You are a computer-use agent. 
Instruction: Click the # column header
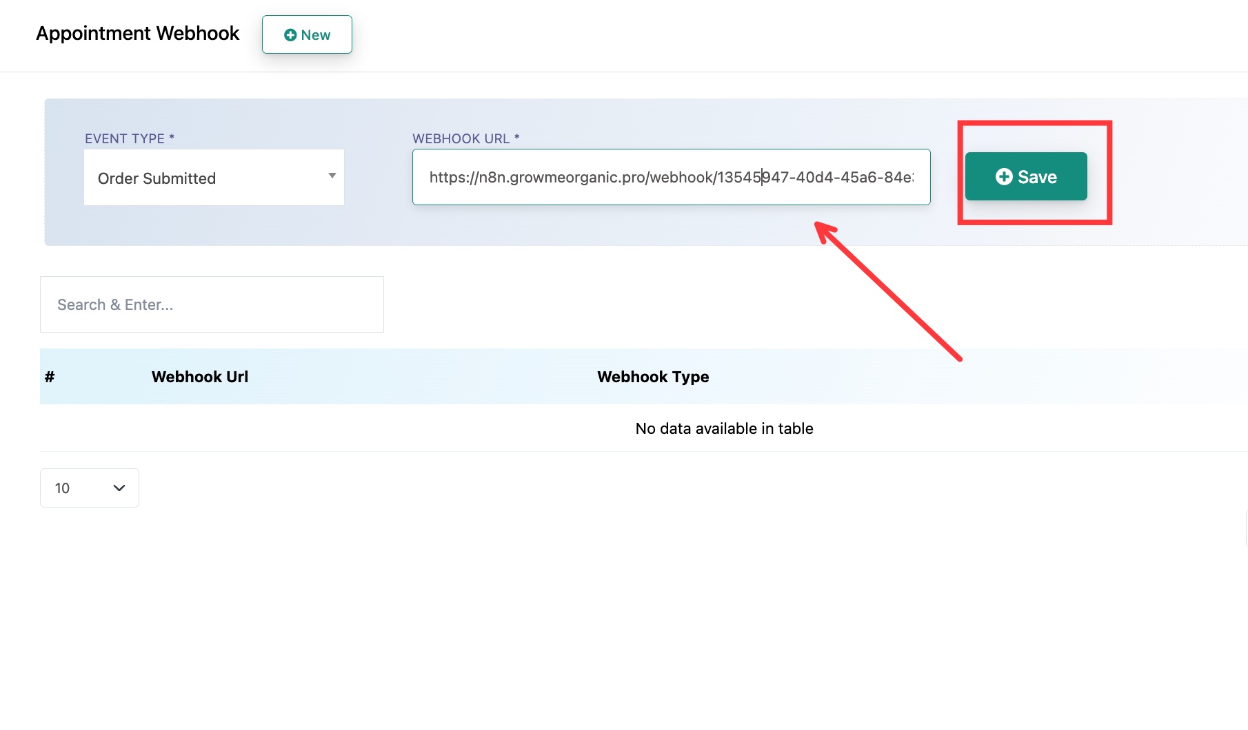50,377
